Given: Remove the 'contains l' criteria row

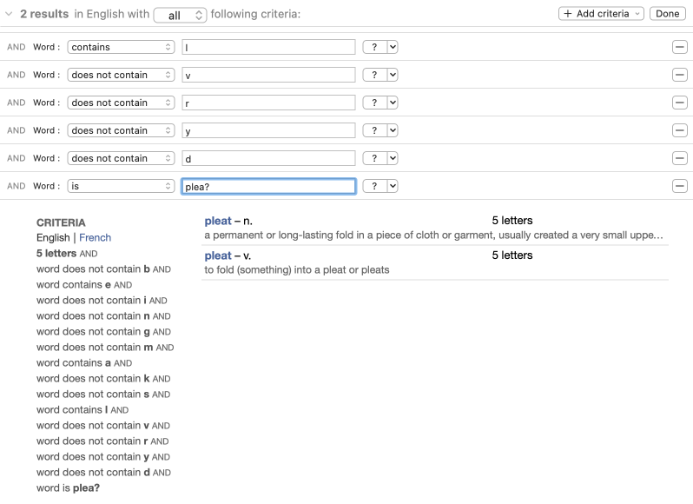Looking at the screenshot, I should coord(679,47).
